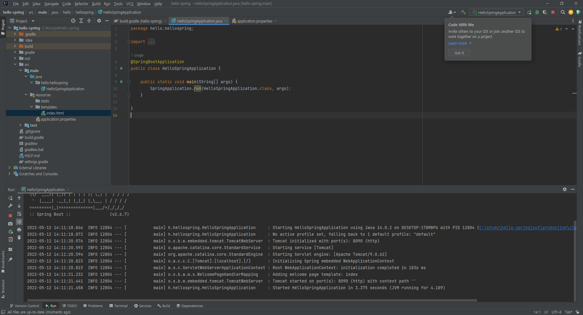Collapse the templates folder
583x315 pixels.
click(x=31, y=107)
